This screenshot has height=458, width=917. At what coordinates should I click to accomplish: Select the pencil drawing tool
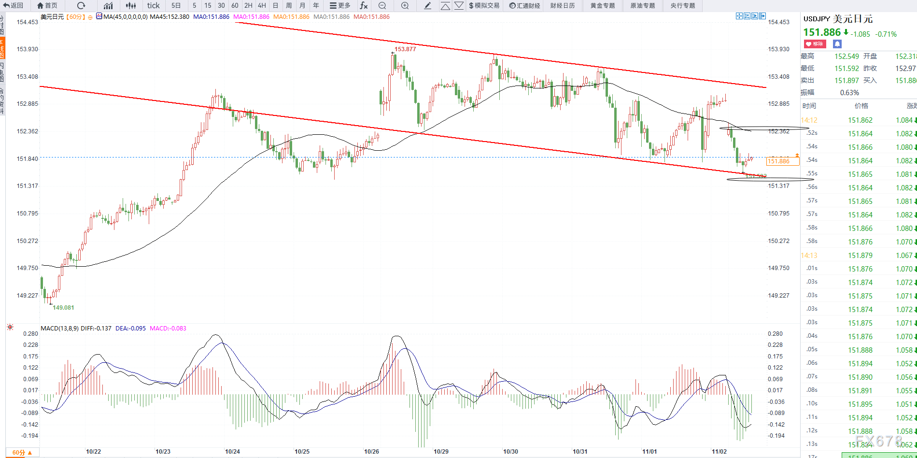tap(427, 6)
